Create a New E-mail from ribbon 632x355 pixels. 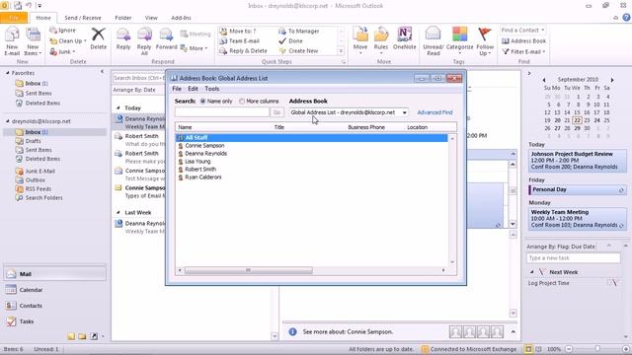point(12,41)
